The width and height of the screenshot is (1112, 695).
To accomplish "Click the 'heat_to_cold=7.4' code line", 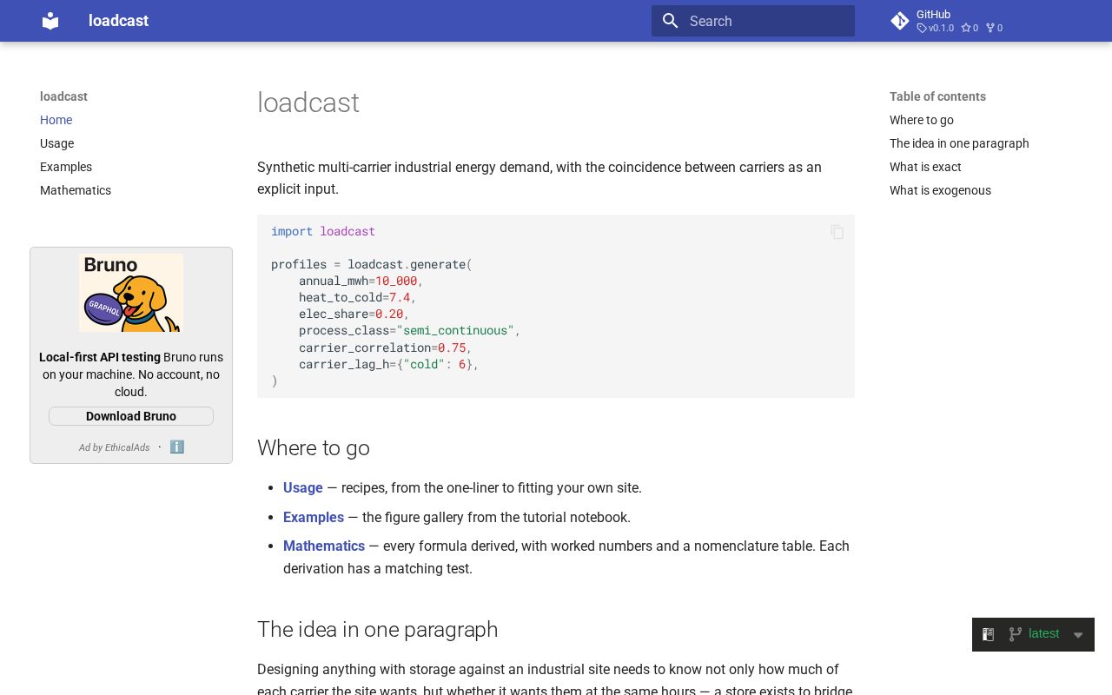I will (358, 297).
